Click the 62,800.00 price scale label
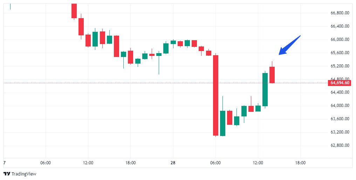The width and height of the screenshot is (356, 180). [x=340, y=145]
